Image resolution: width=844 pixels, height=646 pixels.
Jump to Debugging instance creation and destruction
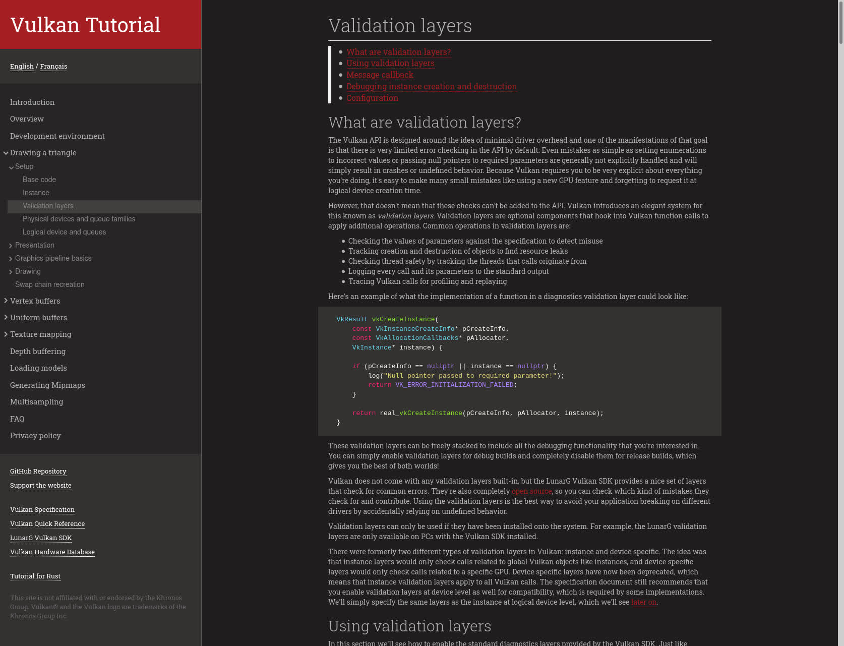432,86
